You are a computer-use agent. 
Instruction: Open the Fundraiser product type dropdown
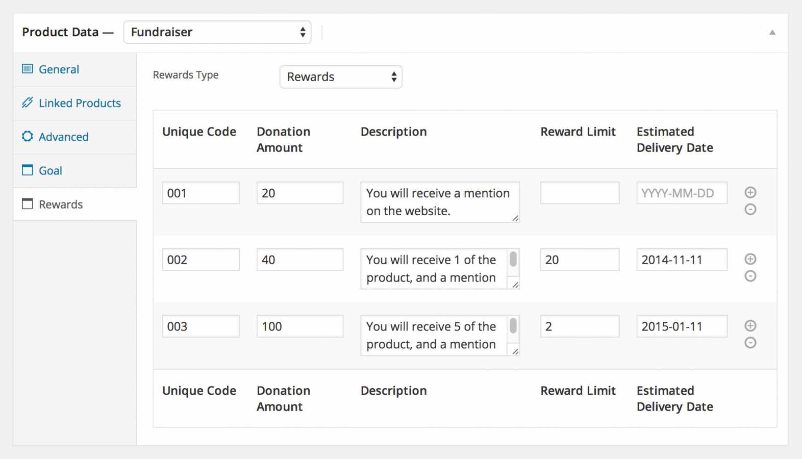217,32
